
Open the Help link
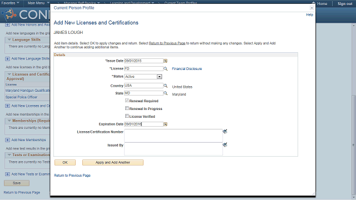click(309, 15)
